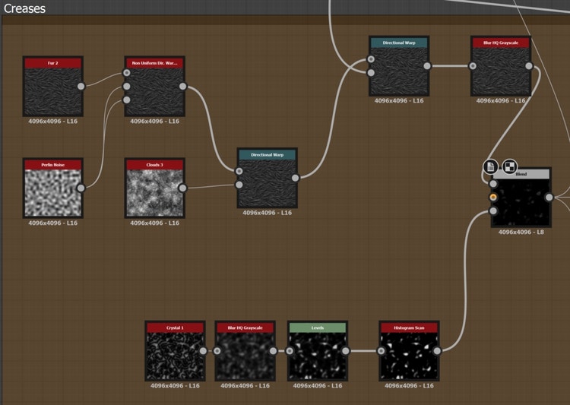
Task: Click middle input pin of Non Uniform Dir. Warp
Action: tap(126, 86)
